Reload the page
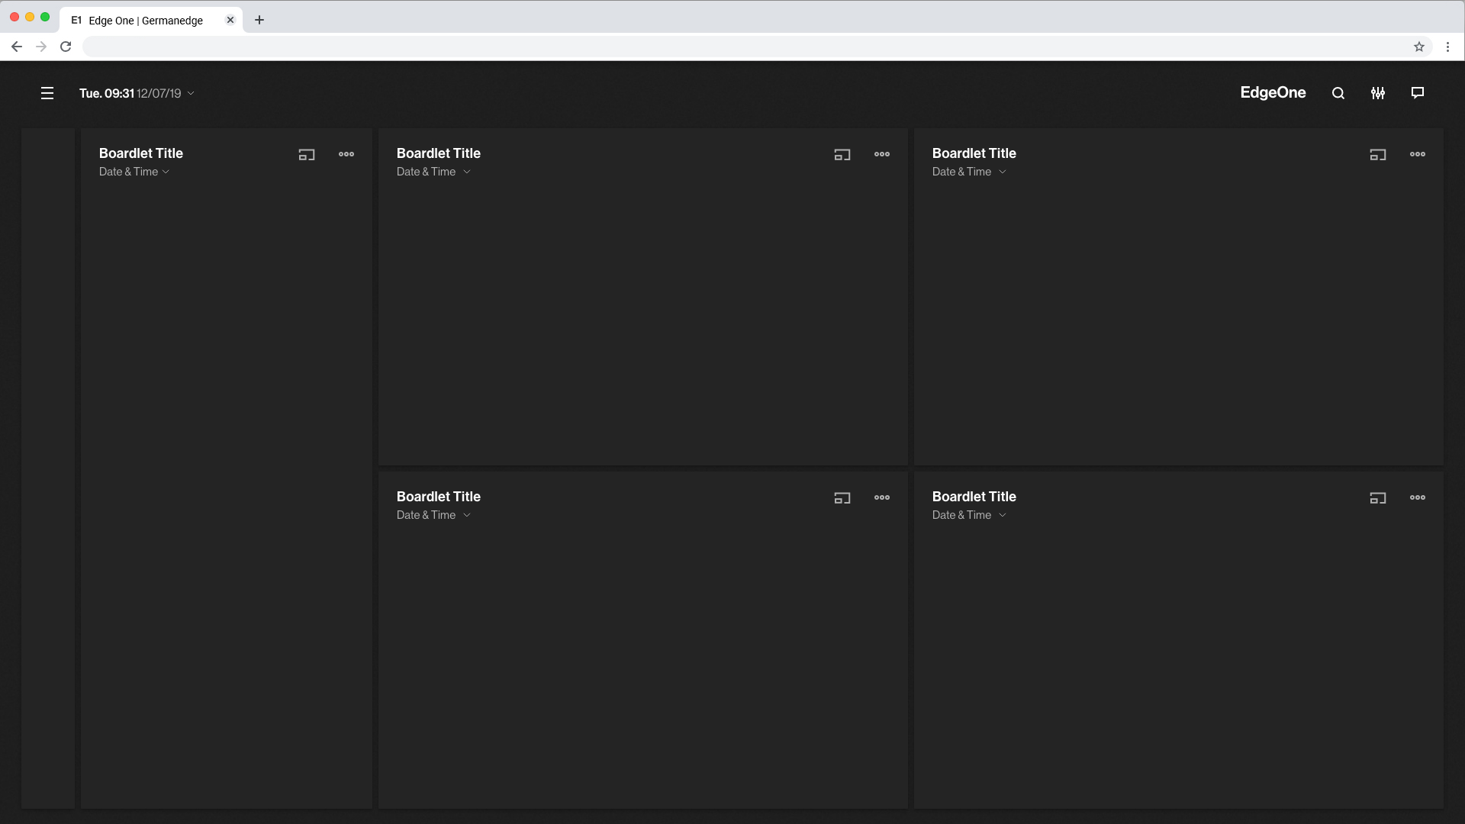This screenshot has height=824, width=1465. click(66, 47)
